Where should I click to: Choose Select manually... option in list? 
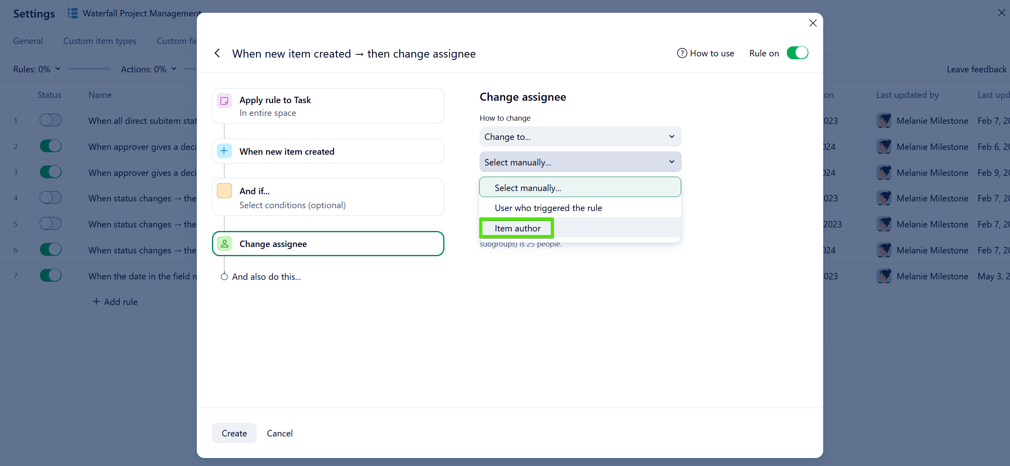(580, 187)
